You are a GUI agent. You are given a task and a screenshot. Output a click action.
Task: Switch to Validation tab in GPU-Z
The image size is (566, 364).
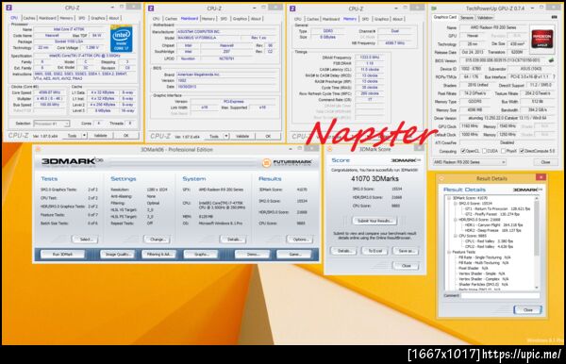tap(485, 17)
